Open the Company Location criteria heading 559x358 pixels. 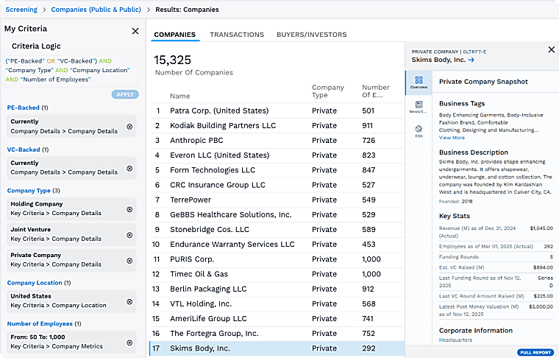[x=35, y=283]
